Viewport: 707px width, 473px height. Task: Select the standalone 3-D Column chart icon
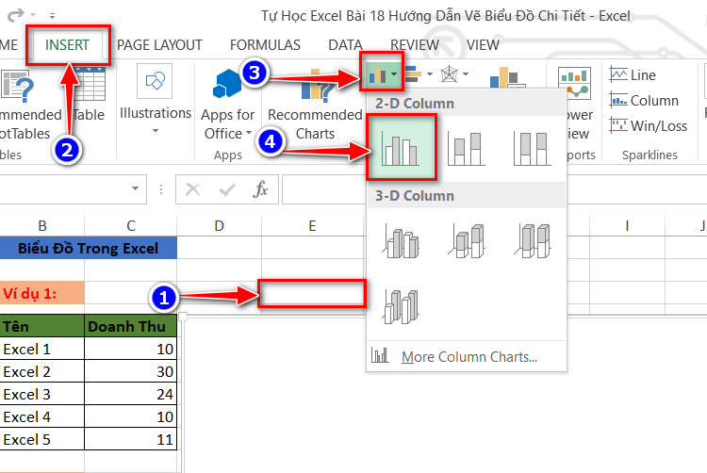pos(401,307)
